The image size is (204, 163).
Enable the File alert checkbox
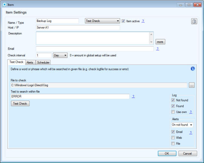[x=173, y=143]
